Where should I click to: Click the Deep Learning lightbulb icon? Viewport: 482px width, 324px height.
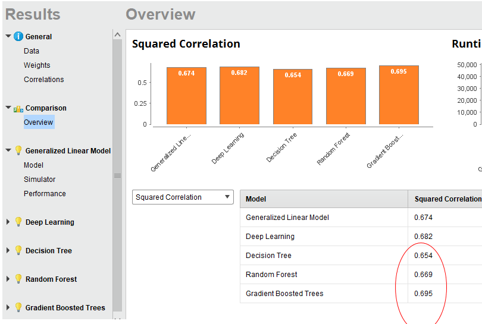point(18,222)
